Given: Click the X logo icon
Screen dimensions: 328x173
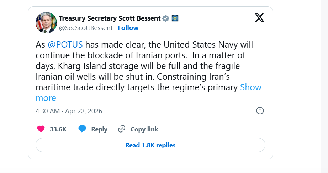Looking at the screenshot, I should pyautogui.click(x=260, y=18).
